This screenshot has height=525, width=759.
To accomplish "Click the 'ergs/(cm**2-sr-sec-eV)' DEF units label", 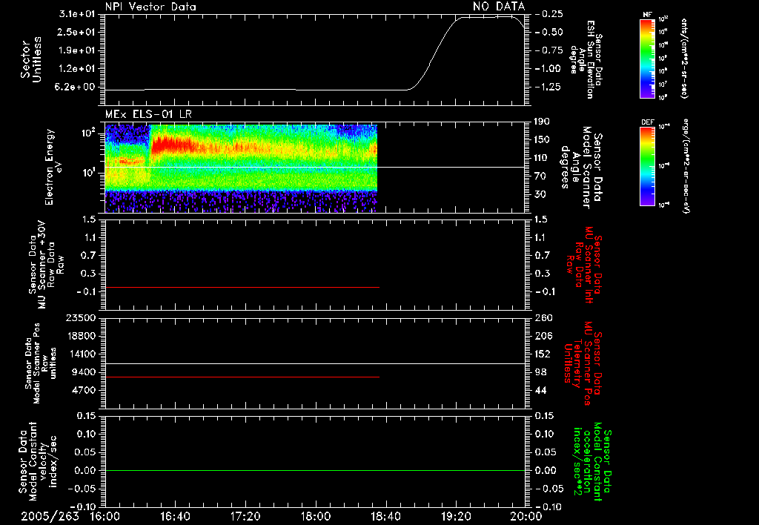I will pos(687,166).
